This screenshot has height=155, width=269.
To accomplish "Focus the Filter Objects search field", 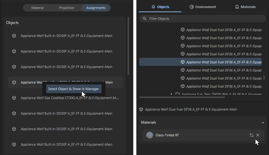I will coord(203,19).
